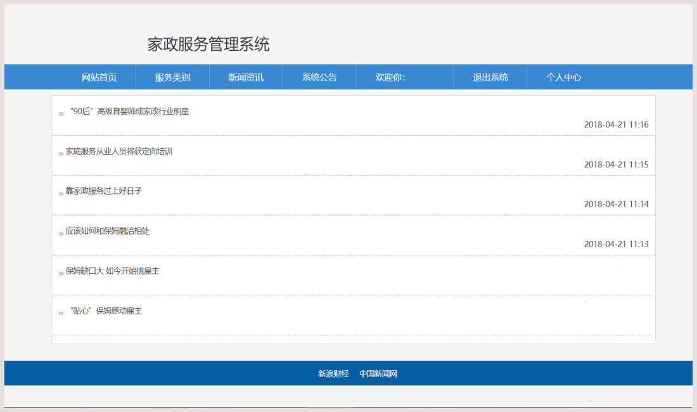Open the 服务类别 menu item
The image size is (697, 412).
(172, 77)
